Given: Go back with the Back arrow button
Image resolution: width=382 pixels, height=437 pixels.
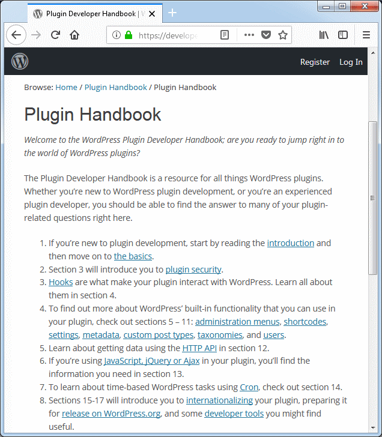Looking at the screenshot, I should (16, 35).
